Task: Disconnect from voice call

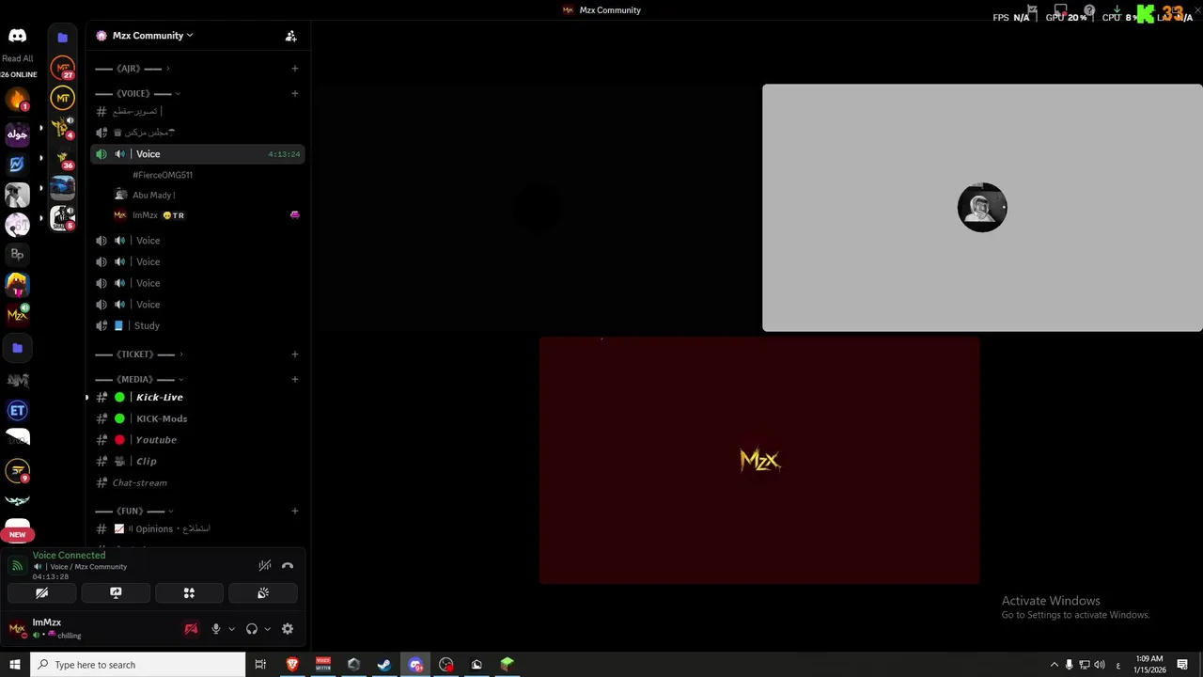Action: 288,565
